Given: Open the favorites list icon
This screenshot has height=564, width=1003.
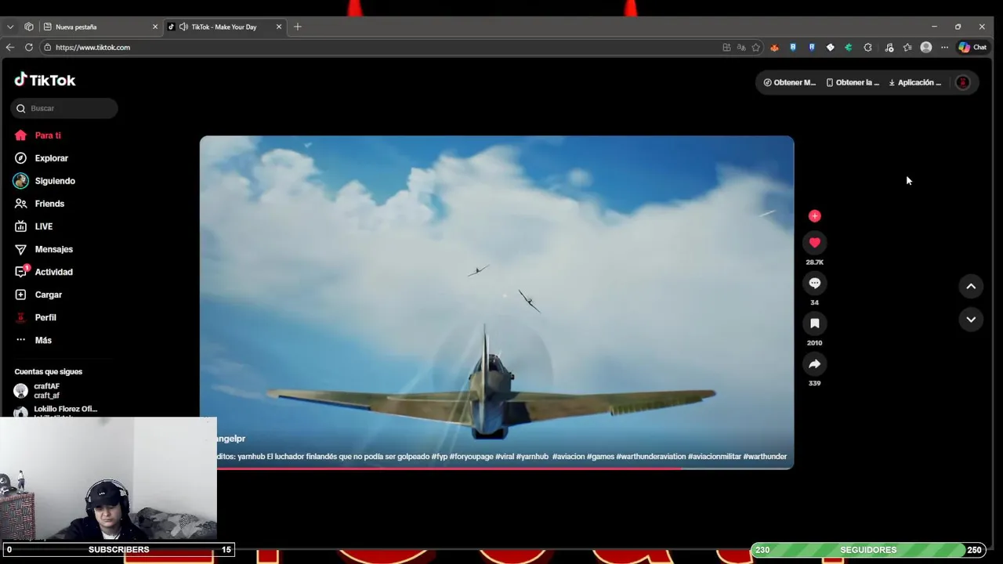Looking at the screenshot, I should [x=907, y=47].
